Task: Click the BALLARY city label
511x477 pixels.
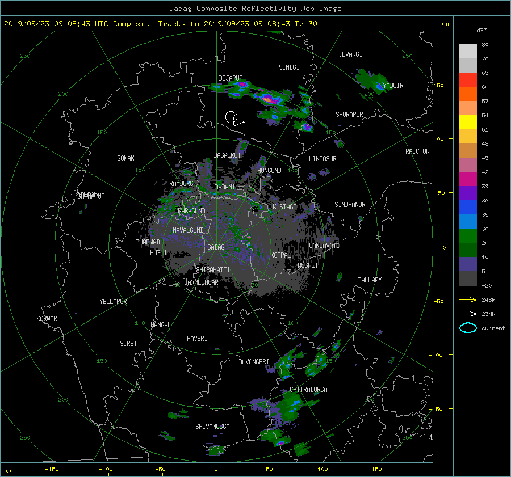Action: click(x=370, y=280)
